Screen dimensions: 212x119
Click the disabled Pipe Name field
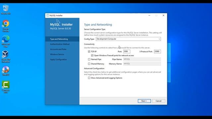tap(142, 59)
